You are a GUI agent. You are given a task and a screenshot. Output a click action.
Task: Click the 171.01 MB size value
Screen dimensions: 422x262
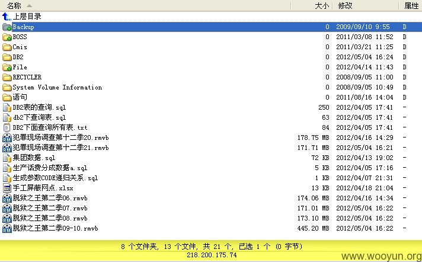pos(314,208)
